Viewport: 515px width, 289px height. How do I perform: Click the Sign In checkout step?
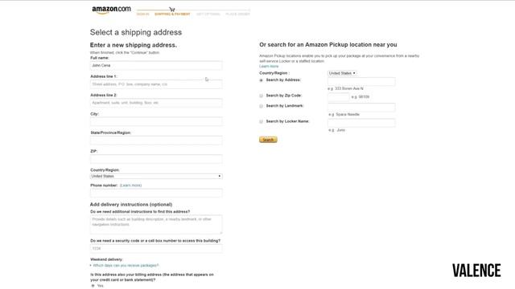(143, 14)
